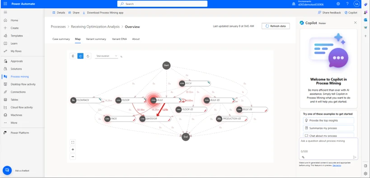The width and height of the screenshot is (370, 178).
Task: Download Process Mining app
Action: pos(103,13)
